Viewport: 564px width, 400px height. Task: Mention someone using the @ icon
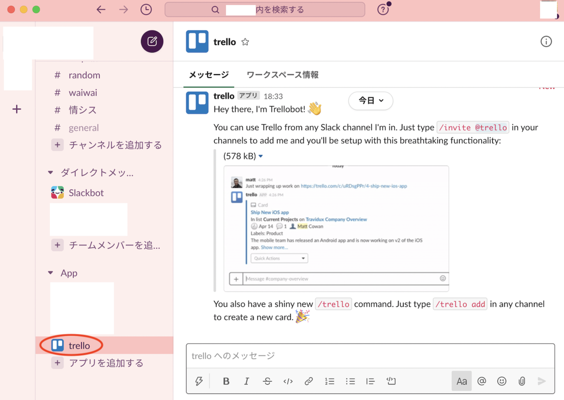click(x=481, y=381)
